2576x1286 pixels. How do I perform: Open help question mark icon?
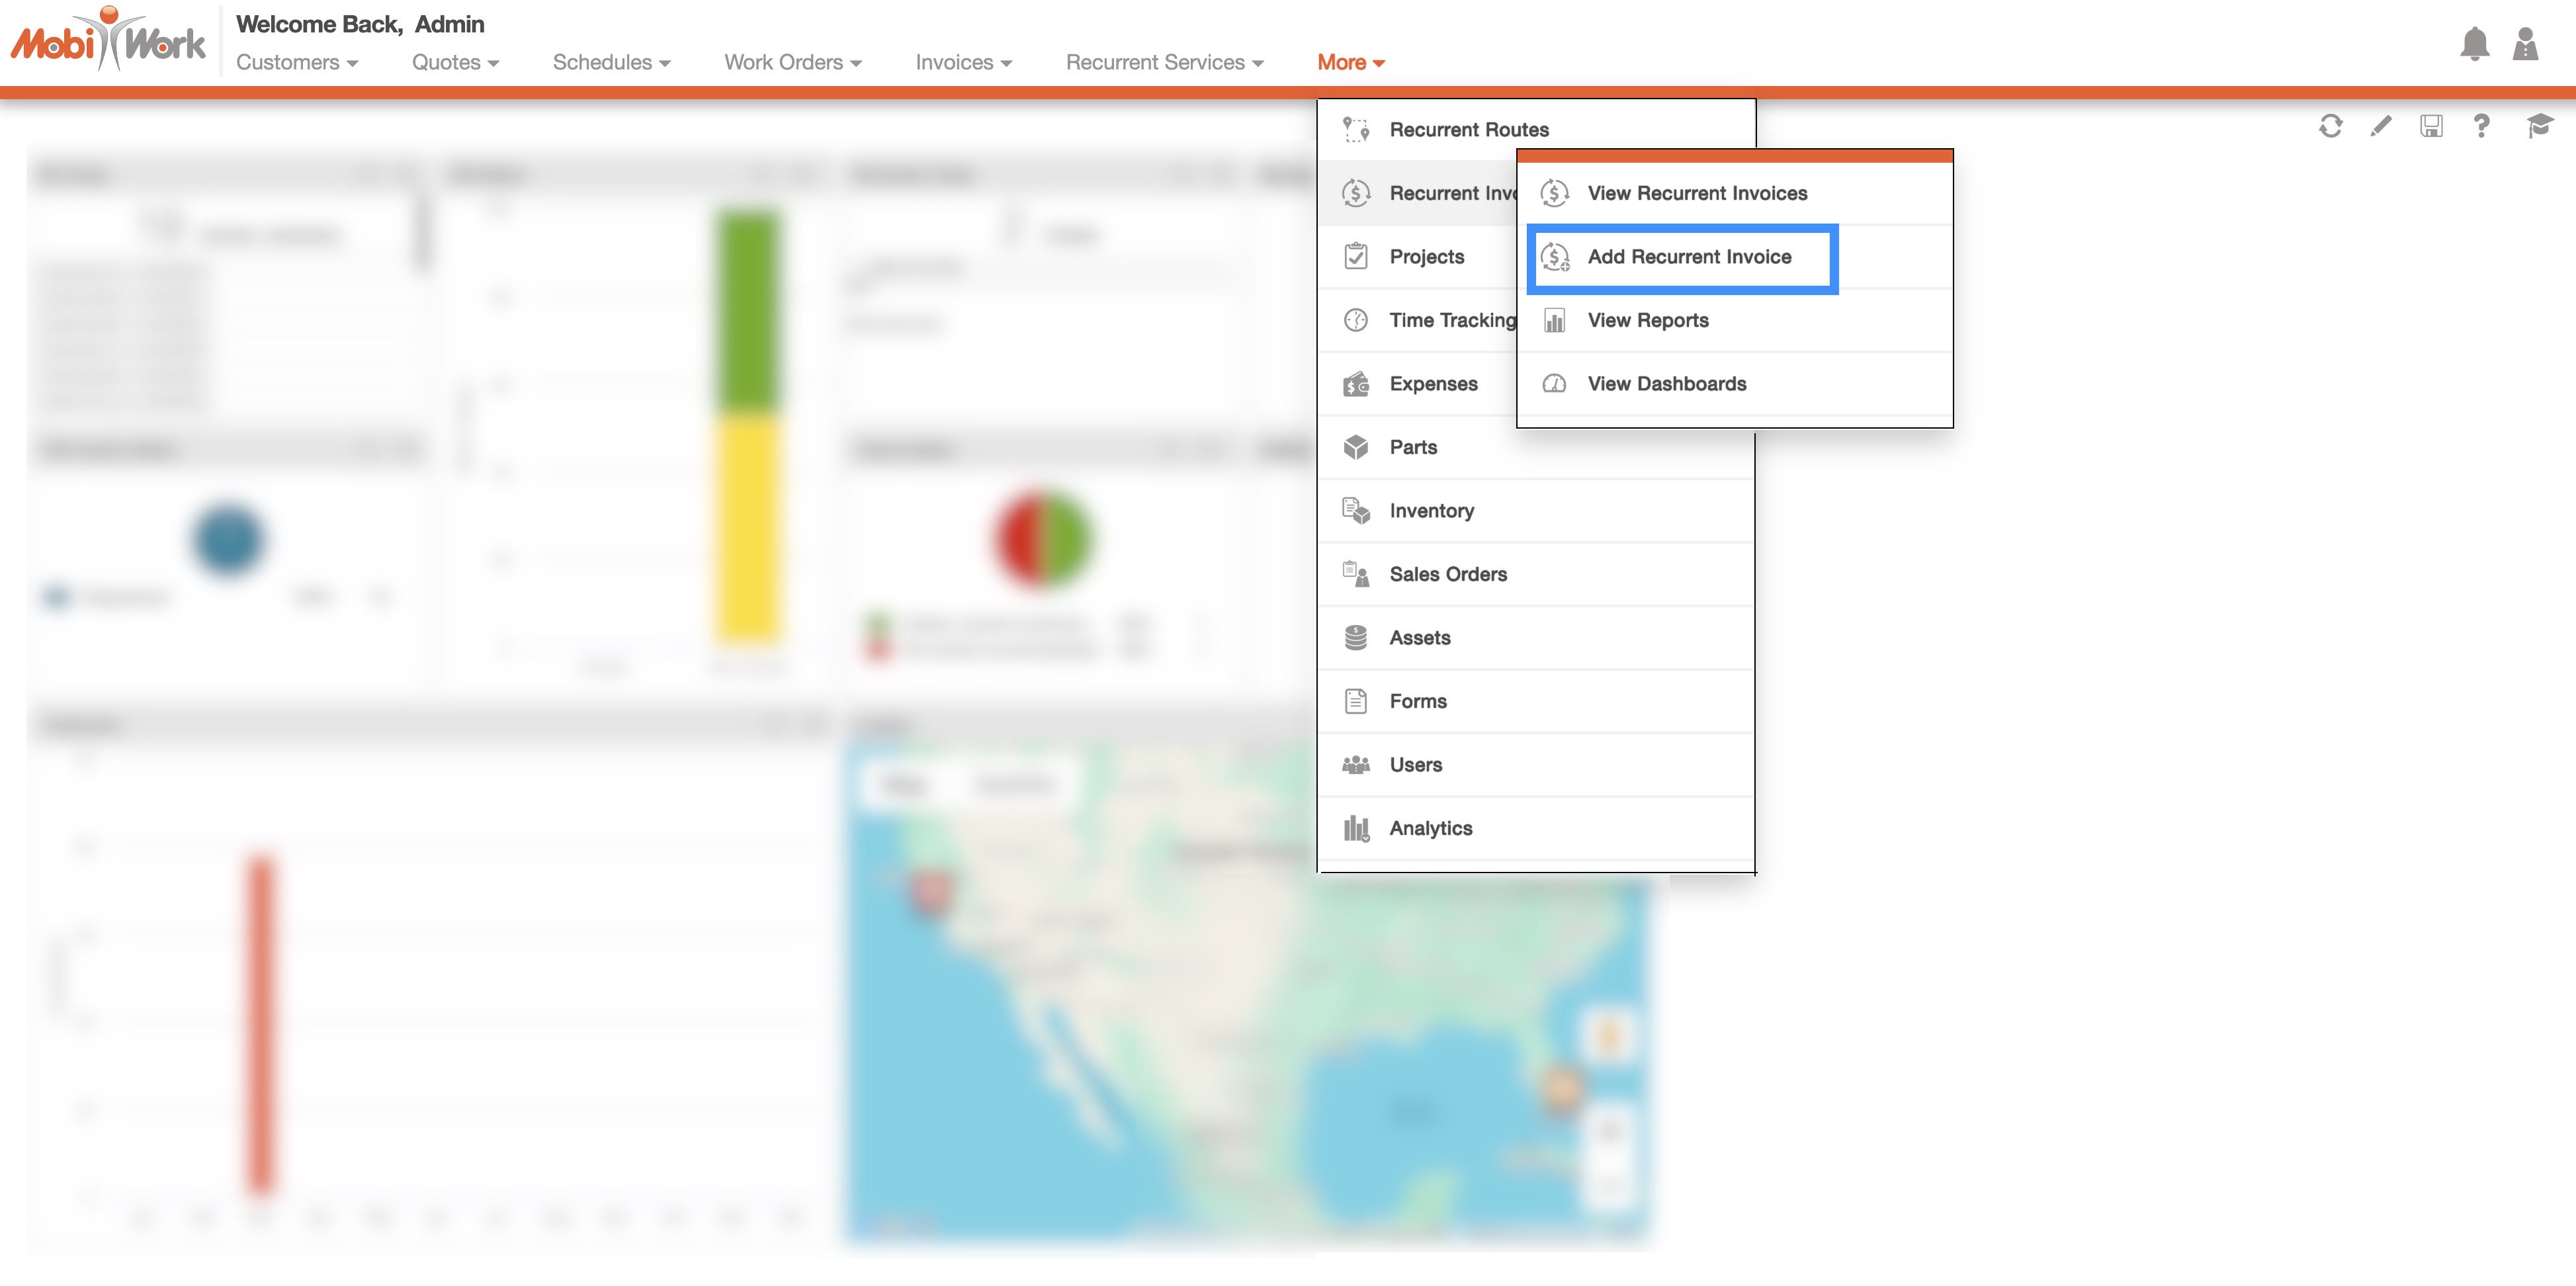2481,126
